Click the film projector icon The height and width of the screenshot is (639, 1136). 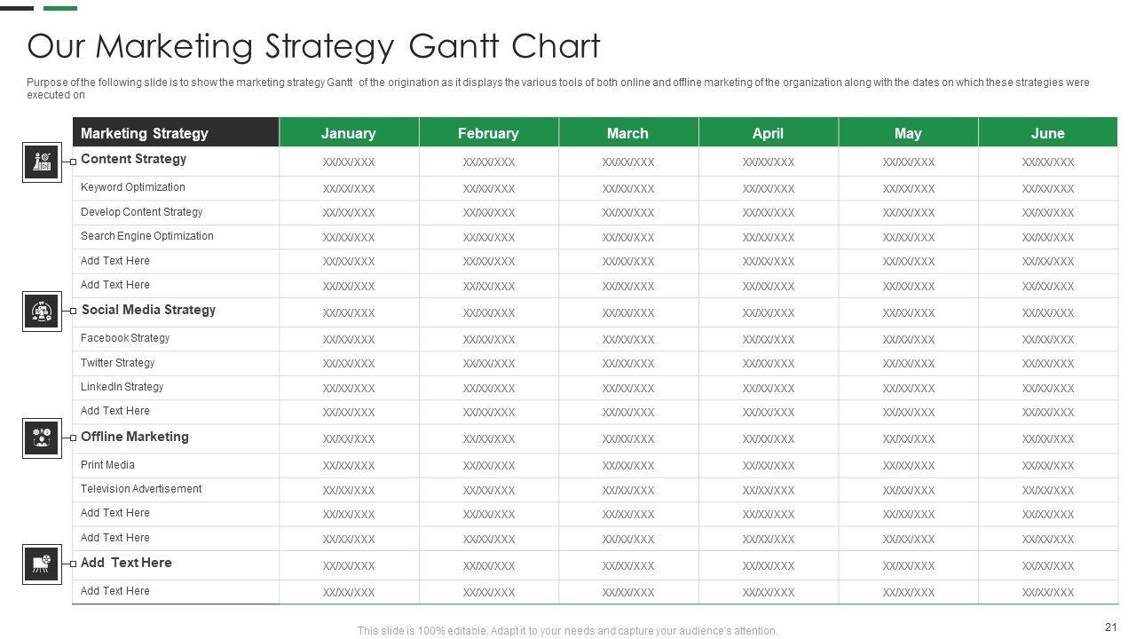(42, 564)
